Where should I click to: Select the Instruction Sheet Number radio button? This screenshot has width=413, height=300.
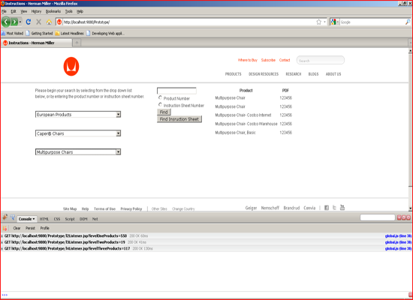pos(160,105)
